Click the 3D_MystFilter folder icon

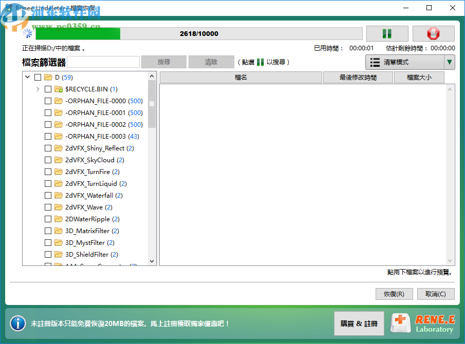pos(59,243)
